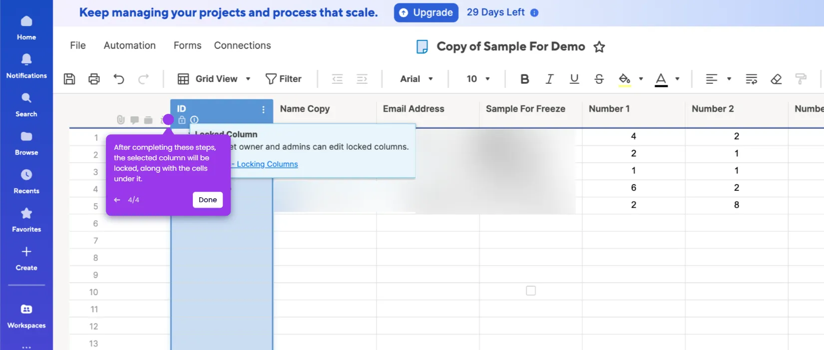
Task: Open the File menu
Action: pos(78,45)
